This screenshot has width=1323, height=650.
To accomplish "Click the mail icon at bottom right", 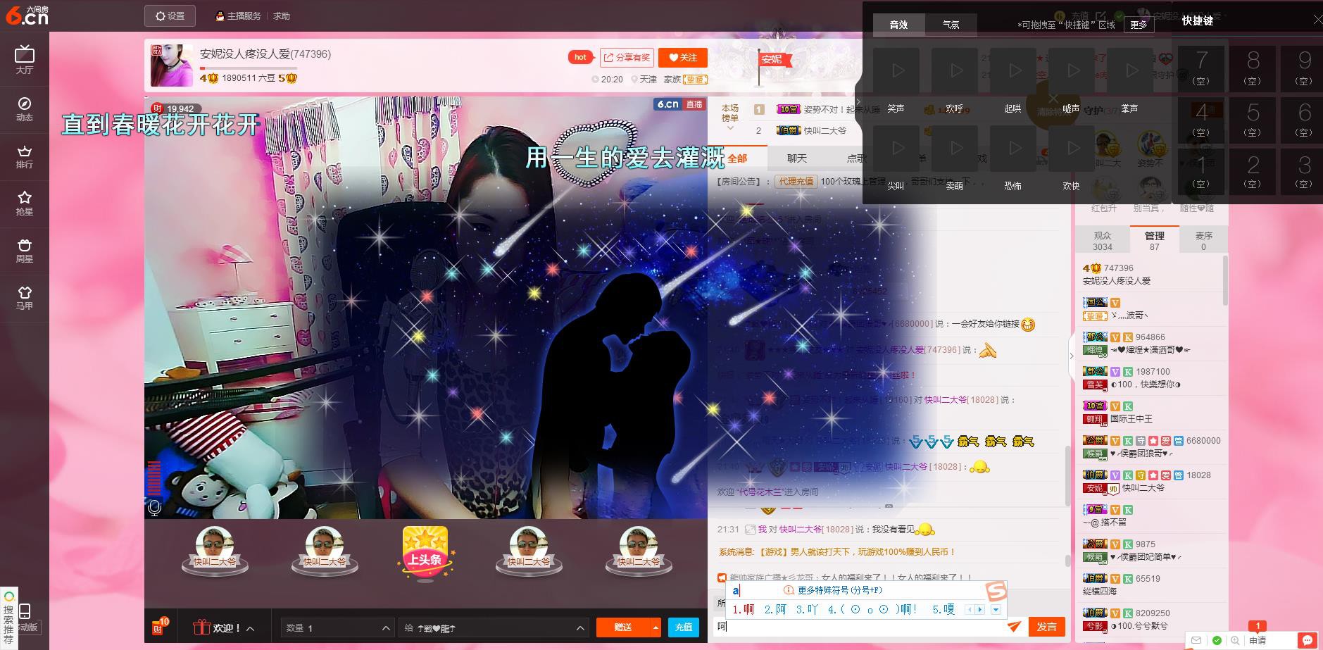I will (x=1196, y=640).
